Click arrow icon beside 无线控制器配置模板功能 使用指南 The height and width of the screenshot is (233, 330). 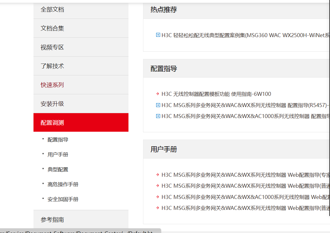(157, 94)
